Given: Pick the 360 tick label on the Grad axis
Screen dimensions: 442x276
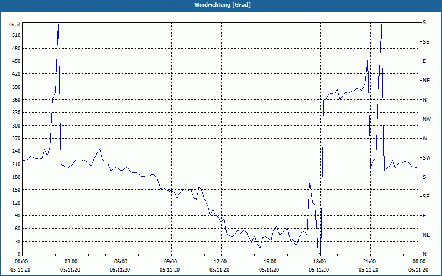Looking at the screenshot, I should pyautogui.click(x=17, y=100).
